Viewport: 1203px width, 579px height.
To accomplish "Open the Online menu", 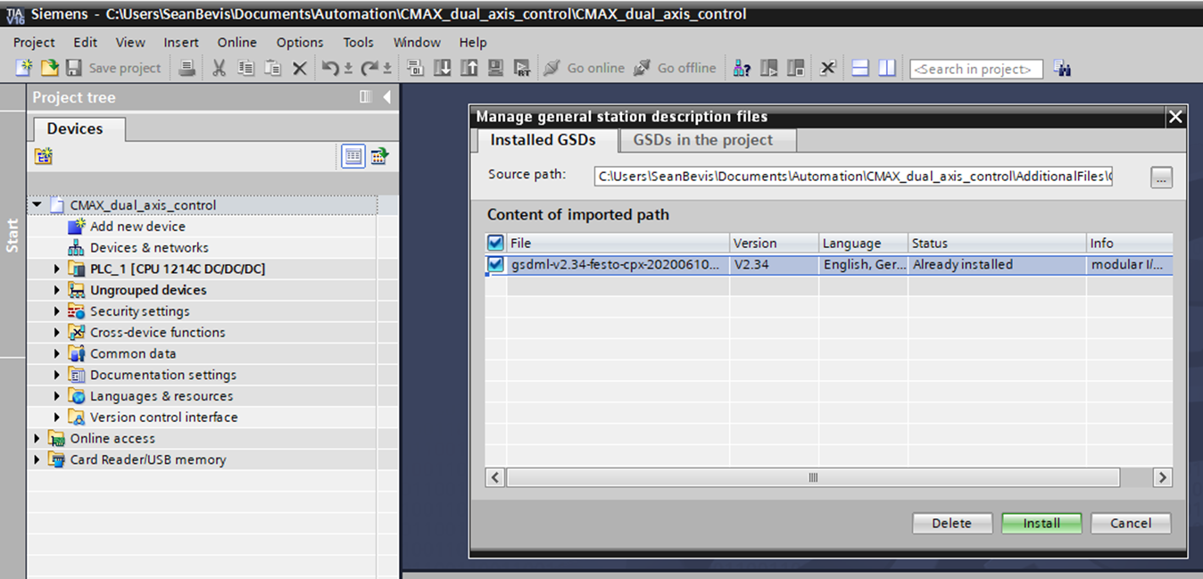I will (x=236, y=42).
